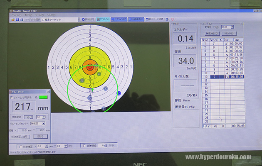The image size is (262, 166).
Task: Click the green grouping color swatch
Action: tap(43, 98)
